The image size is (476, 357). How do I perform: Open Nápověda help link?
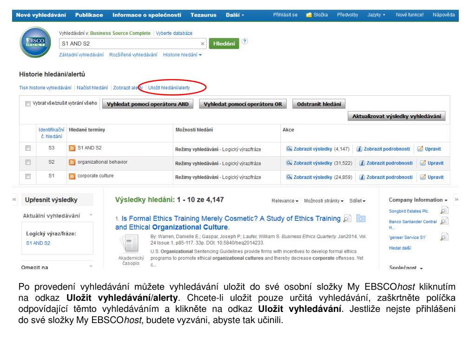pos(443,15)
